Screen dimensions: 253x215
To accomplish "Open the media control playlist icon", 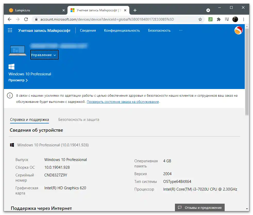I will (x=227, y=19).
